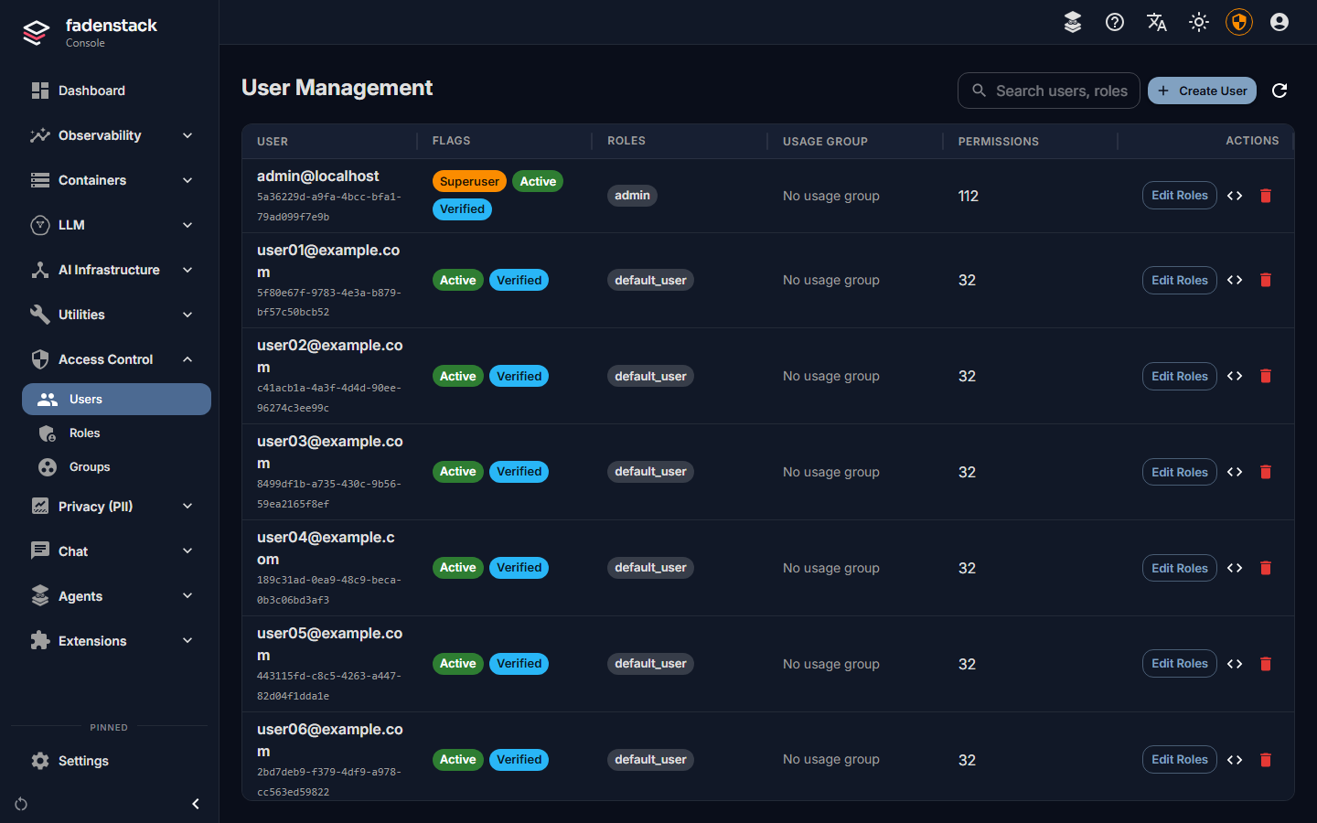Click the PERMISSIONS column header

tap(998, 142)
